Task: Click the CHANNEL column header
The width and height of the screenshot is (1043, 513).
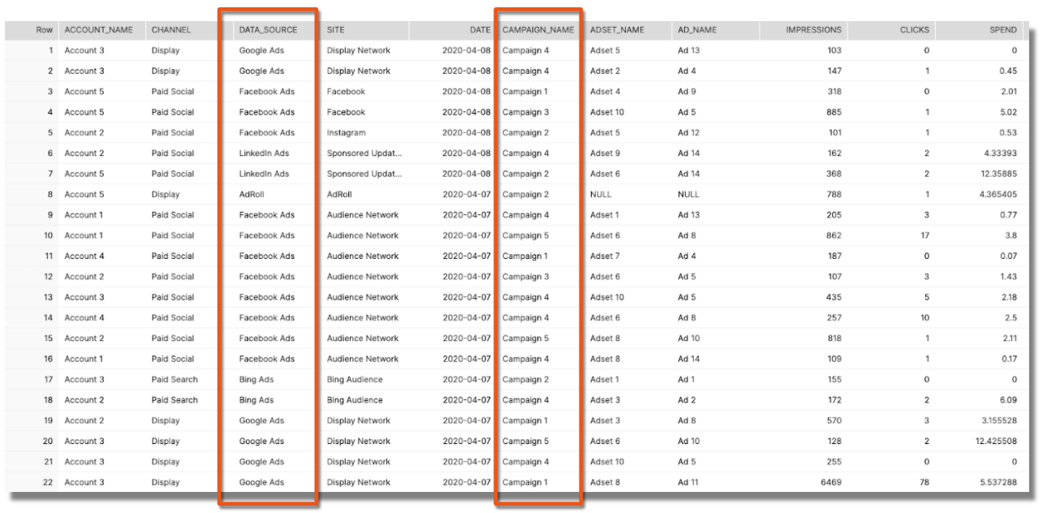Action: coord(171,30)
